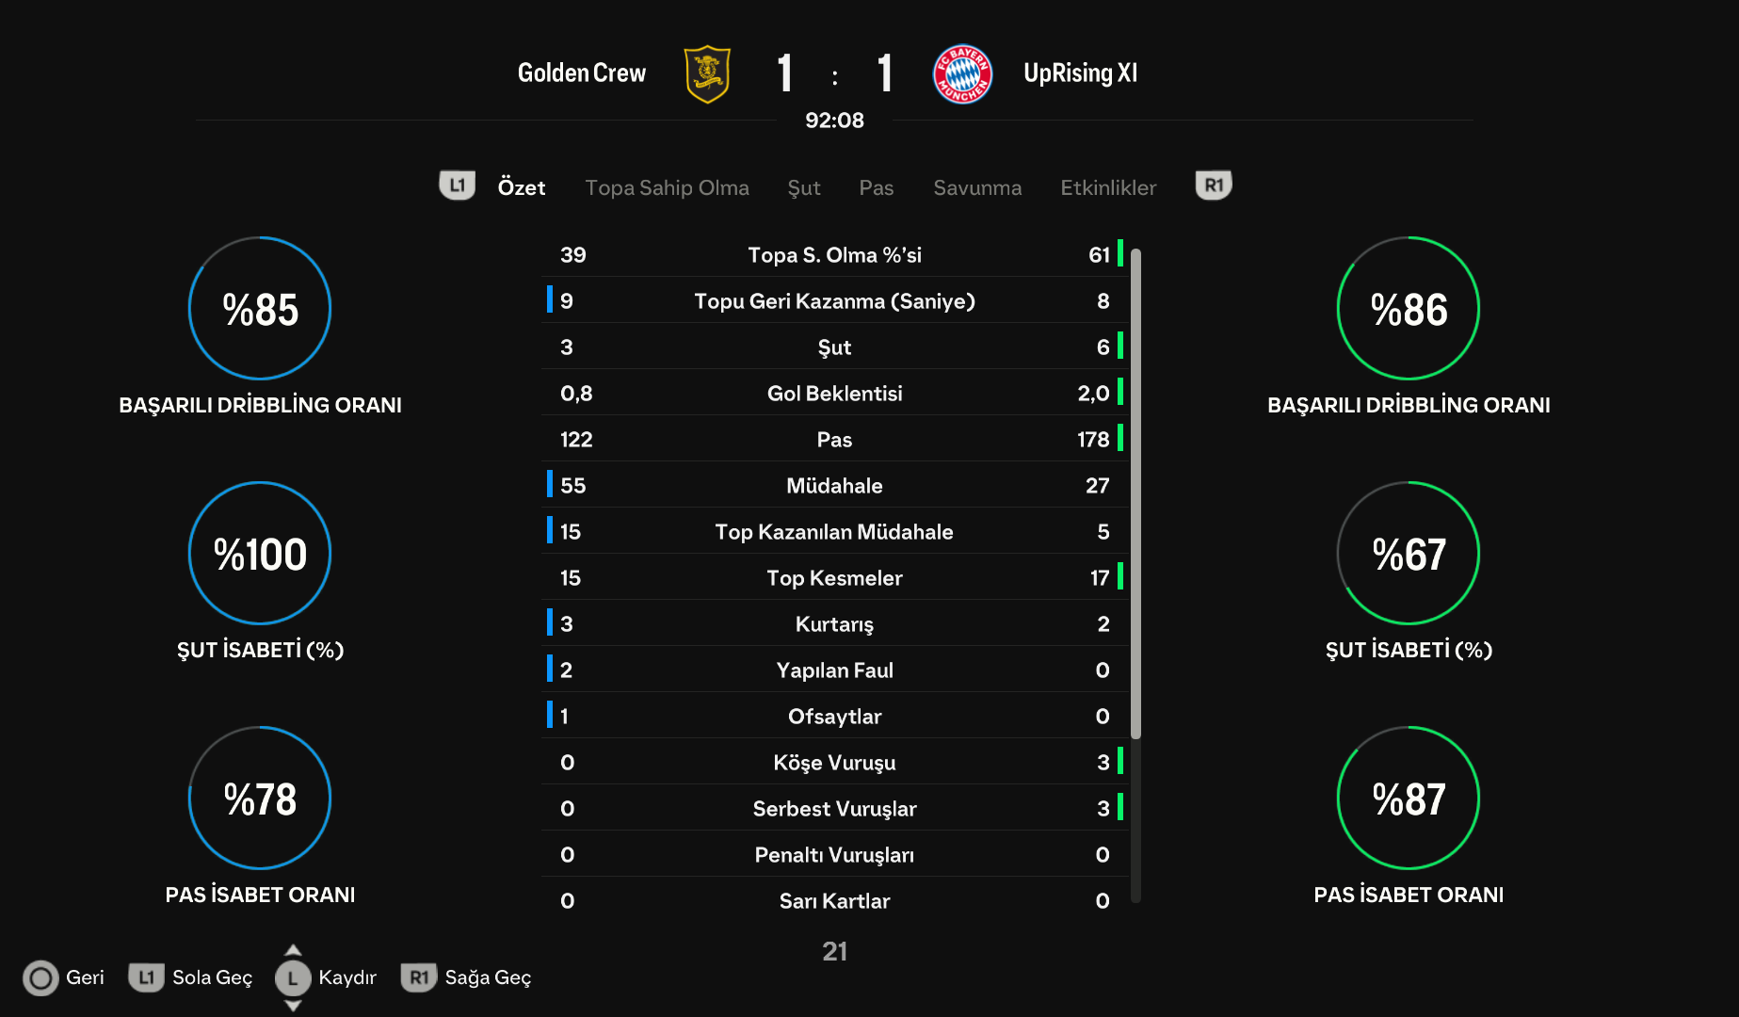The image size is (1739, 1017).
Task: Switch to the Şut tab
Action: [x=804, y=187]
